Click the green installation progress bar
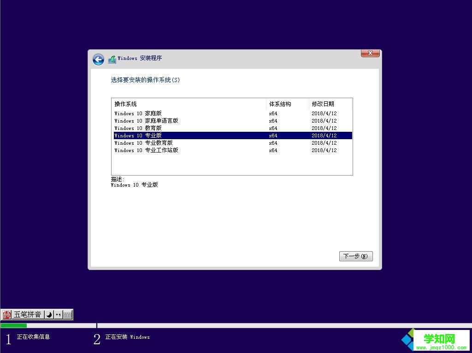Image resolution: width=472 pixels, height=353 pixels. click(x=14, y=325)
